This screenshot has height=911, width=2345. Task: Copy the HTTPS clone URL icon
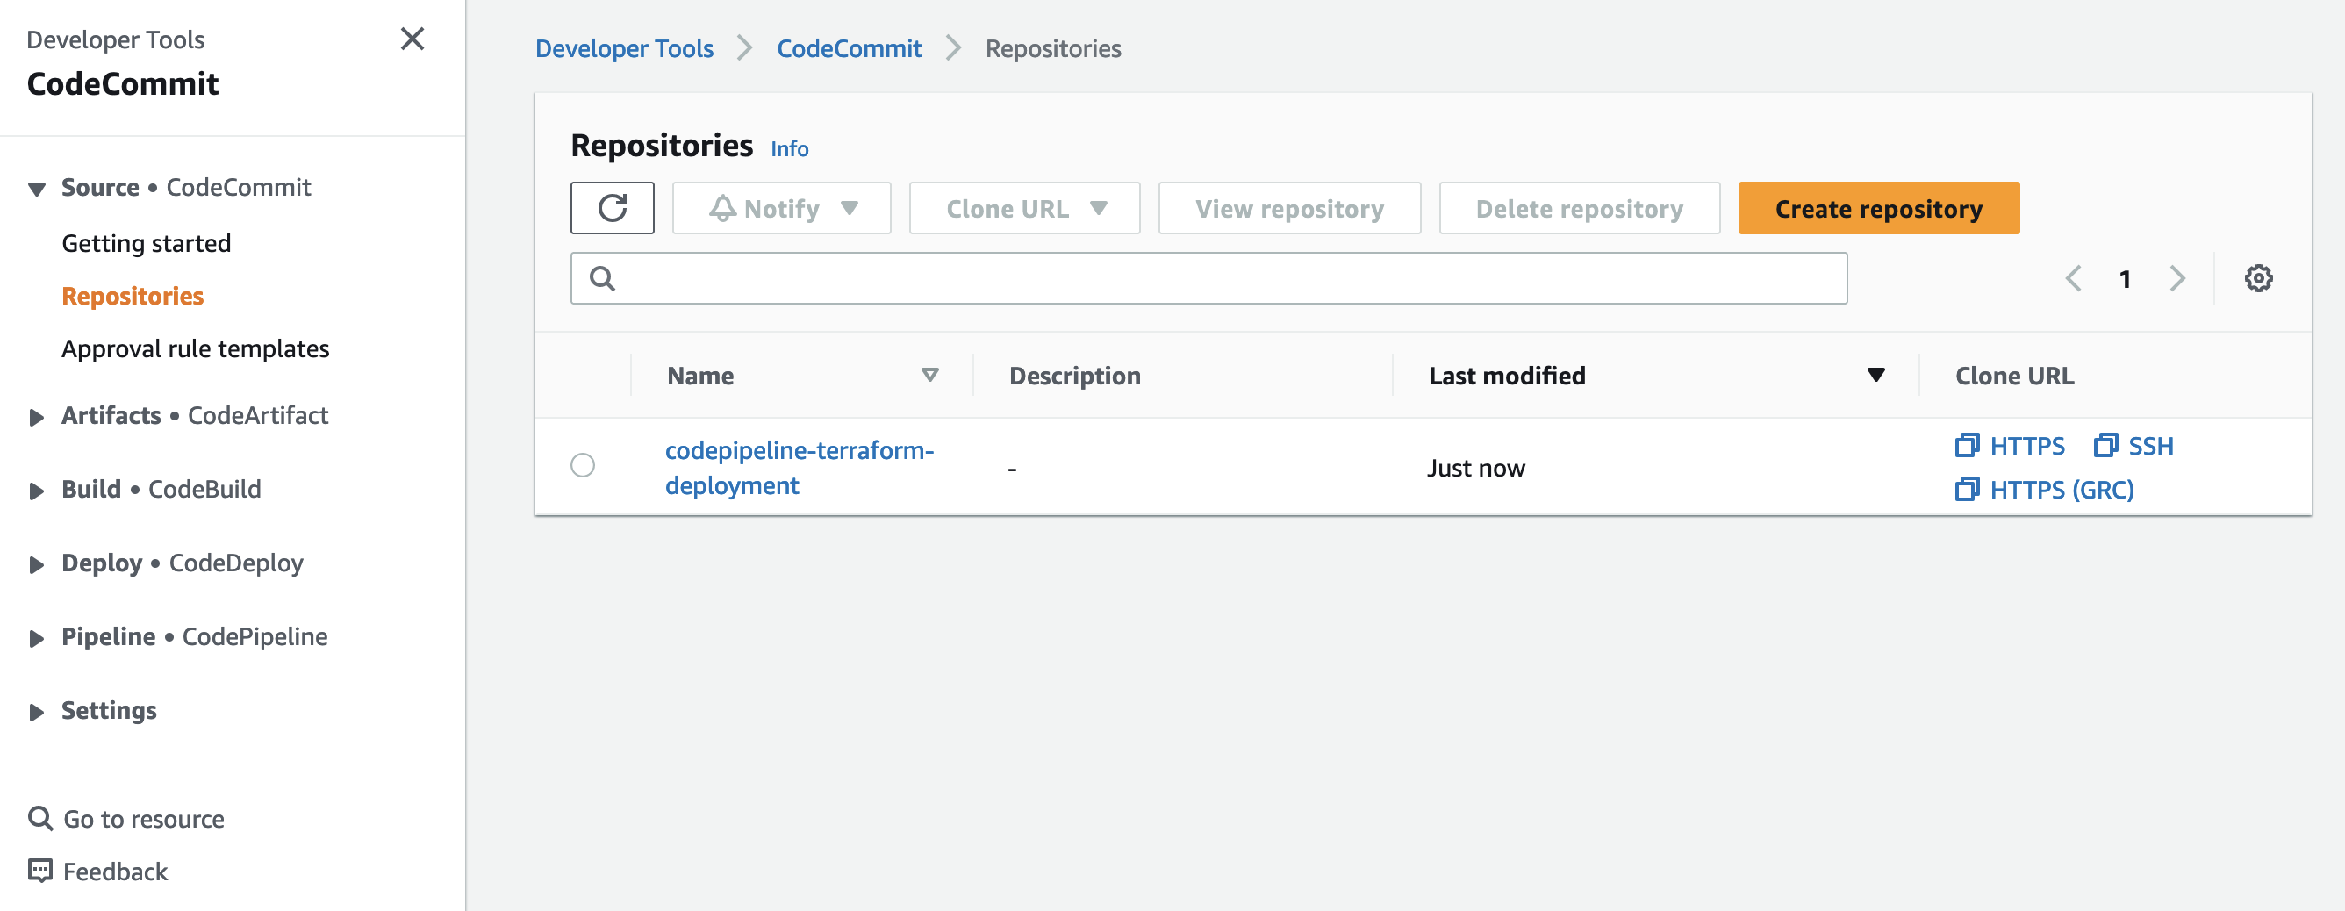click(x=1969, y=445)
